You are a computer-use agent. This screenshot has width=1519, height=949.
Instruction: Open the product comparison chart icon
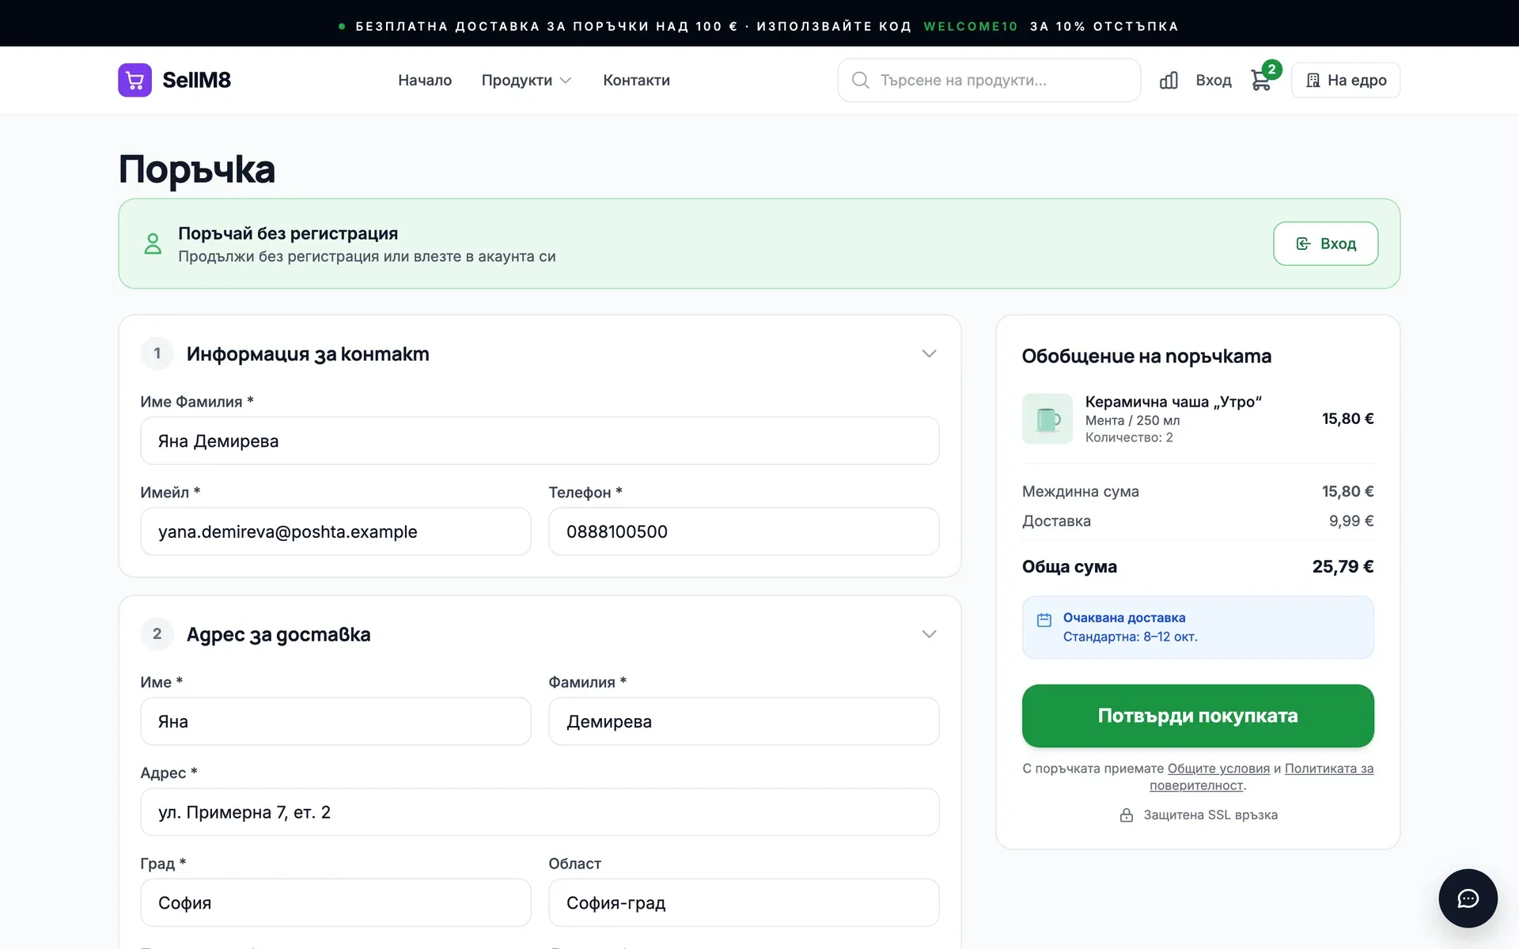pos(1169,80)
